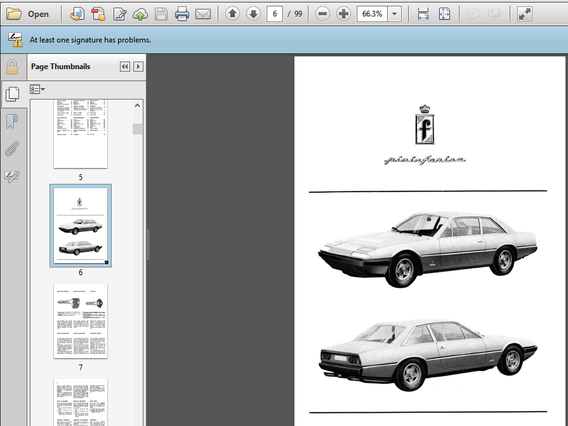
Task: Expand the navigation panel right arrow
Action: (x=138, y=67)
